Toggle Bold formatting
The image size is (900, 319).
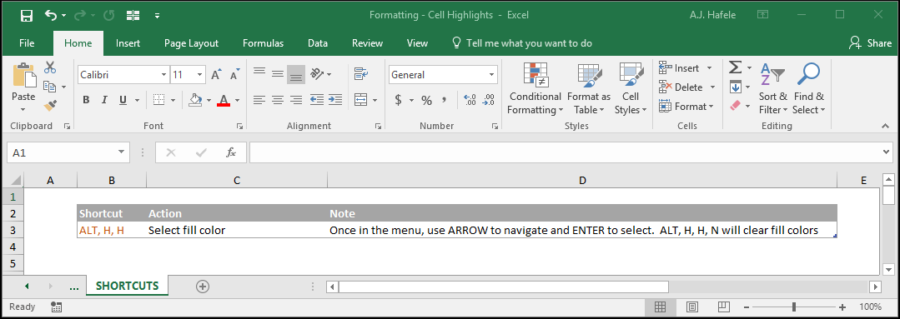[x=86, y=100]
